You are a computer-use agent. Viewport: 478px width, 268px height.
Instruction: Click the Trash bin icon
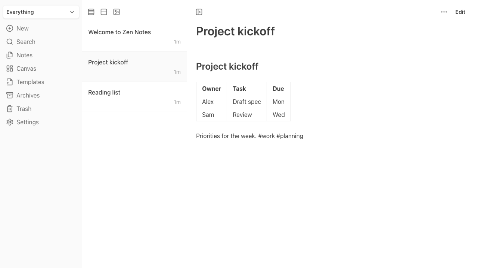[x=10, y=109]
